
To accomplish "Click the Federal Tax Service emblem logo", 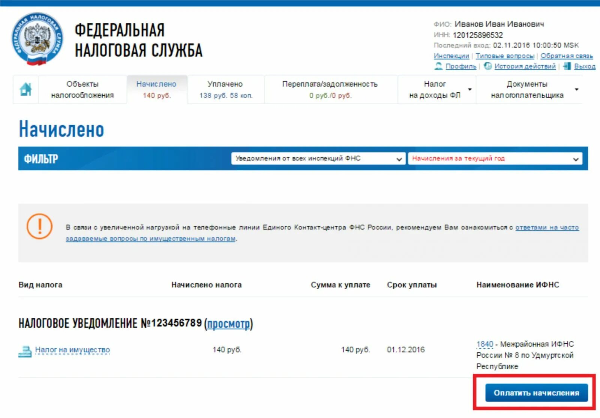I will coord(37,39).
